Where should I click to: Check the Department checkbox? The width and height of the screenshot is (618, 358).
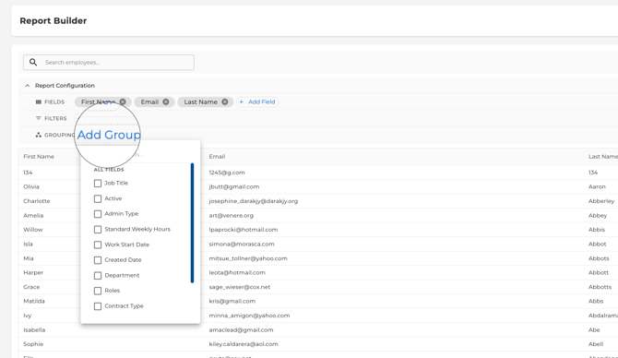98,276
